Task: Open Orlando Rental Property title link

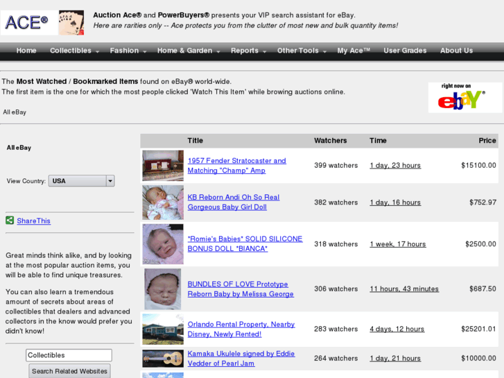Action: (241, 329)
